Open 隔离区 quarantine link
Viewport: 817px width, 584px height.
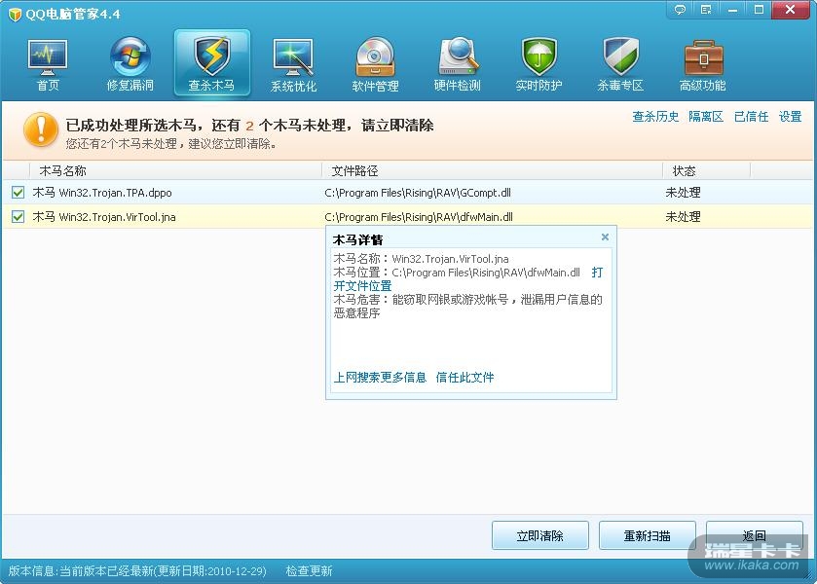pos(706,117)
